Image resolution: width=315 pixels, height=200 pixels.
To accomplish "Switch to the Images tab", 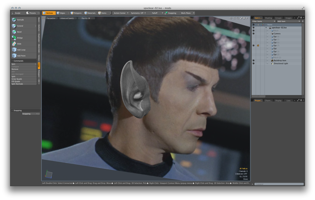I will (288, 18).
